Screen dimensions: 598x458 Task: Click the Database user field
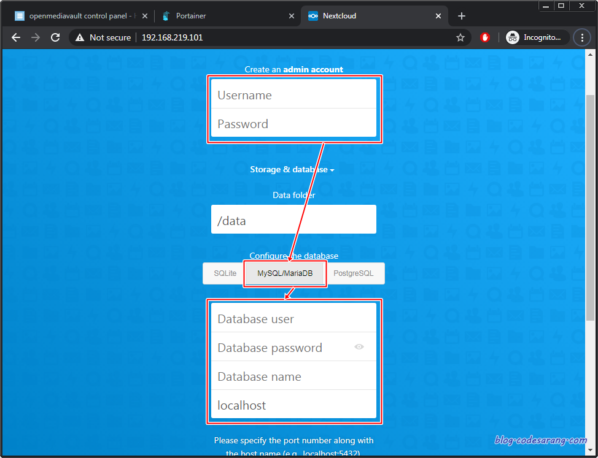coord(293,318)
